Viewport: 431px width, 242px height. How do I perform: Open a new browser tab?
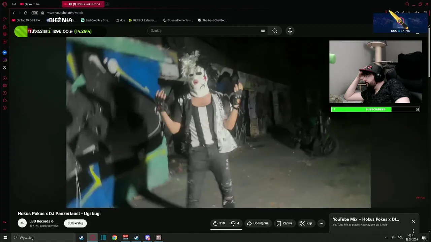tap(107, 4)
